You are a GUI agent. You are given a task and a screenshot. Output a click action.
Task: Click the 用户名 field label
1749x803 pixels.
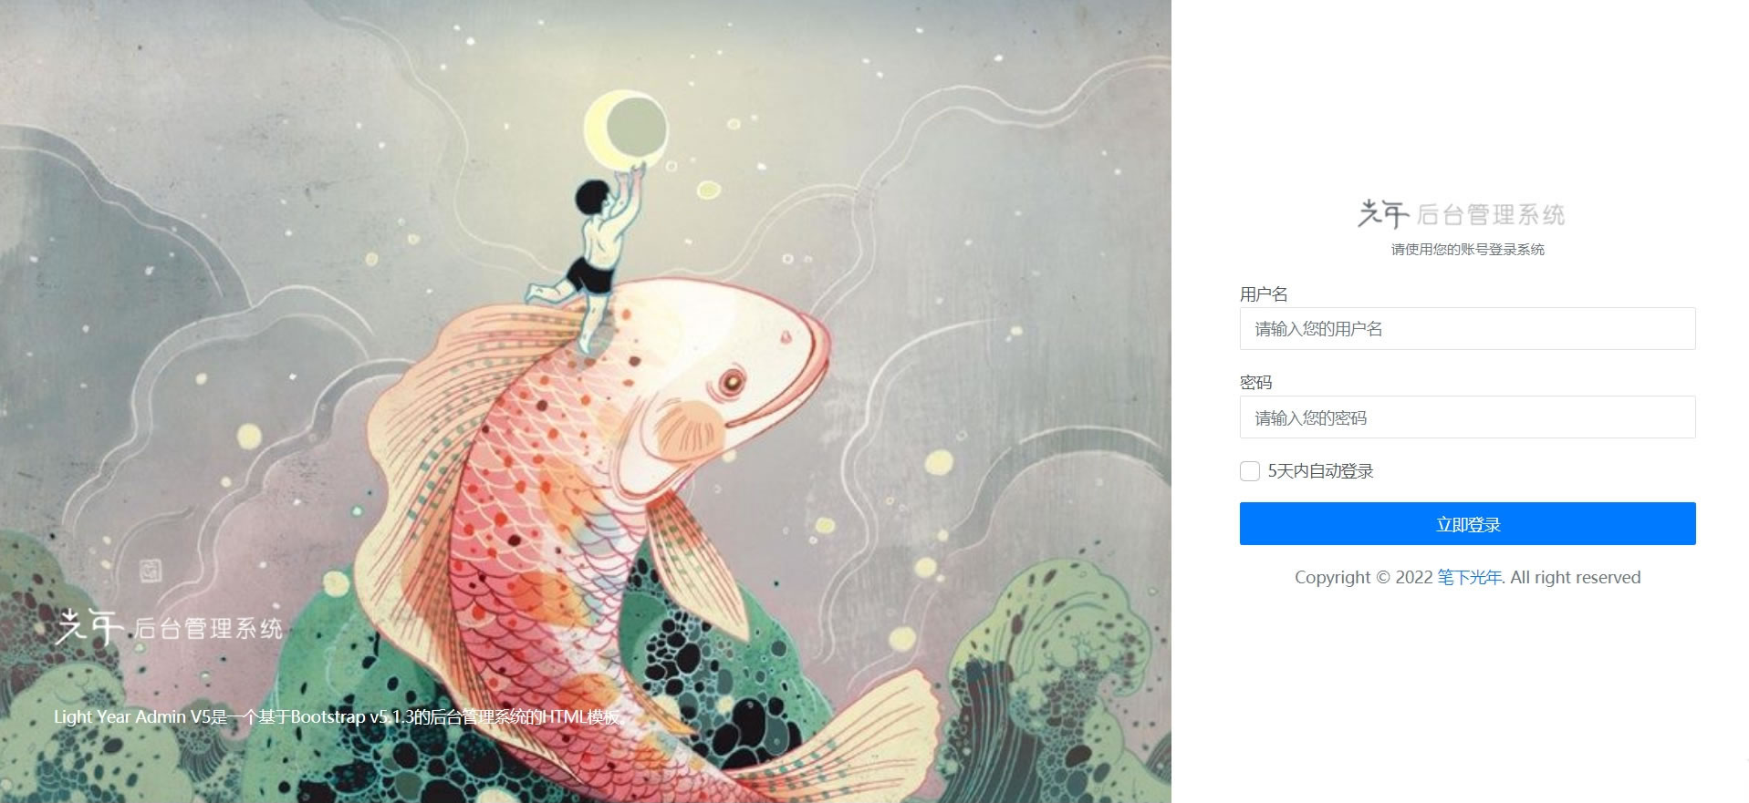(x=1264, y=294)
